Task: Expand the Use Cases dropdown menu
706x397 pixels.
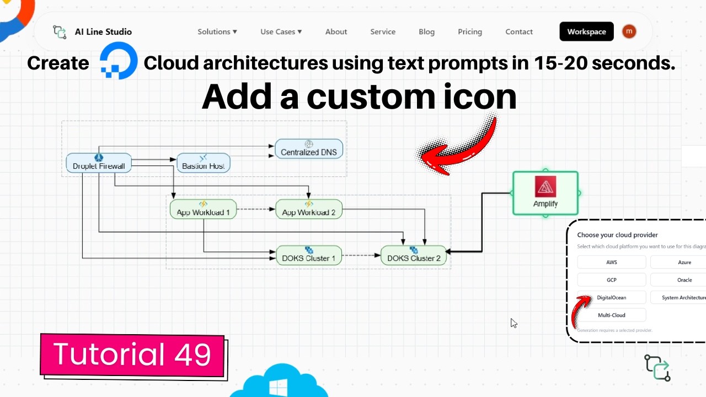Action: point(281,31)
